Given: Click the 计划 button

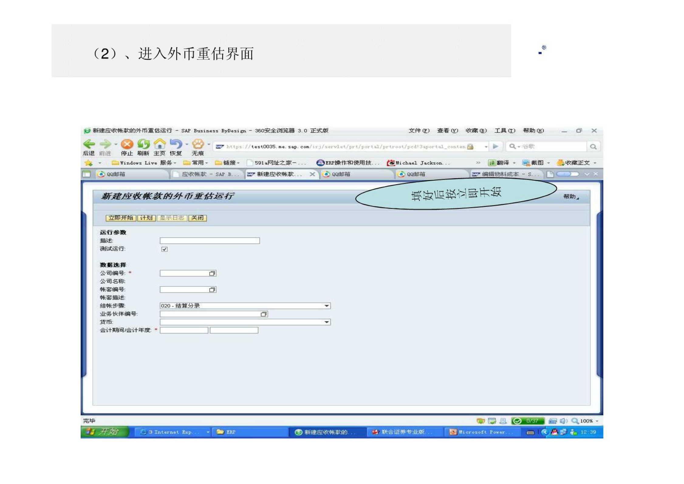Looking at the screenshot, I should tap(146, 218).
